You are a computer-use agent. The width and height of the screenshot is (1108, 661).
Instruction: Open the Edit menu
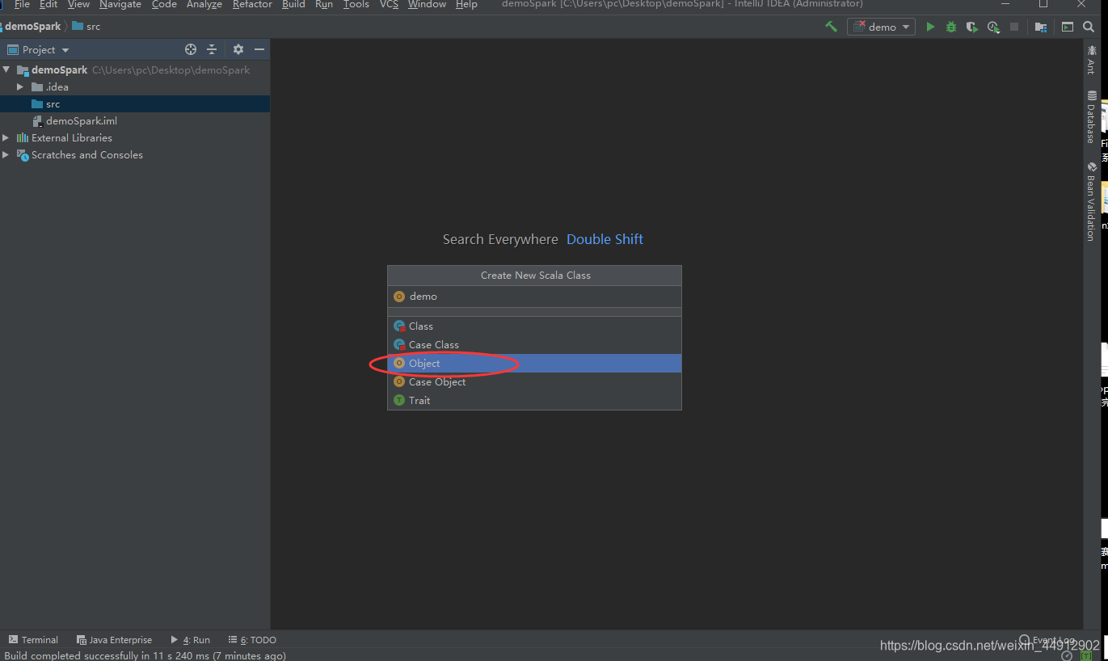pyautogui.click(x=48, y=4)
